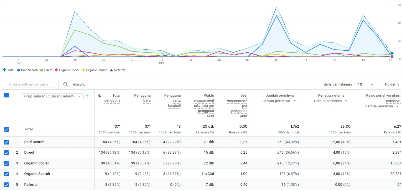Click the 19 (1,08%) Referral events cell
This screenshot has height=191, width=402.
click(290, 185)
